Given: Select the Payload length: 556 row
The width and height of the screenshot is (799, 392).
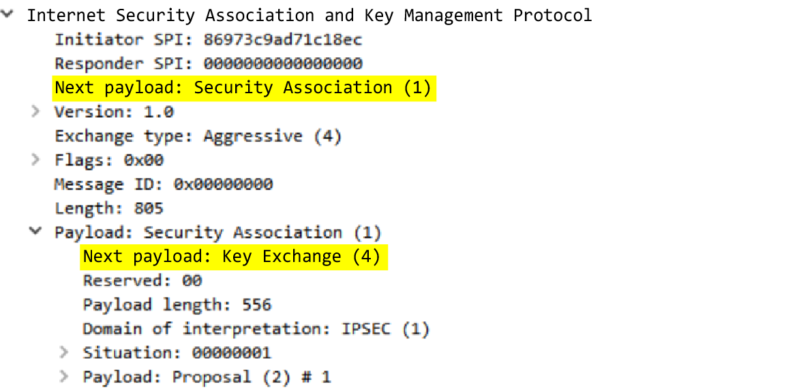Looking at the screenshot, I should (x=177, y=305).
